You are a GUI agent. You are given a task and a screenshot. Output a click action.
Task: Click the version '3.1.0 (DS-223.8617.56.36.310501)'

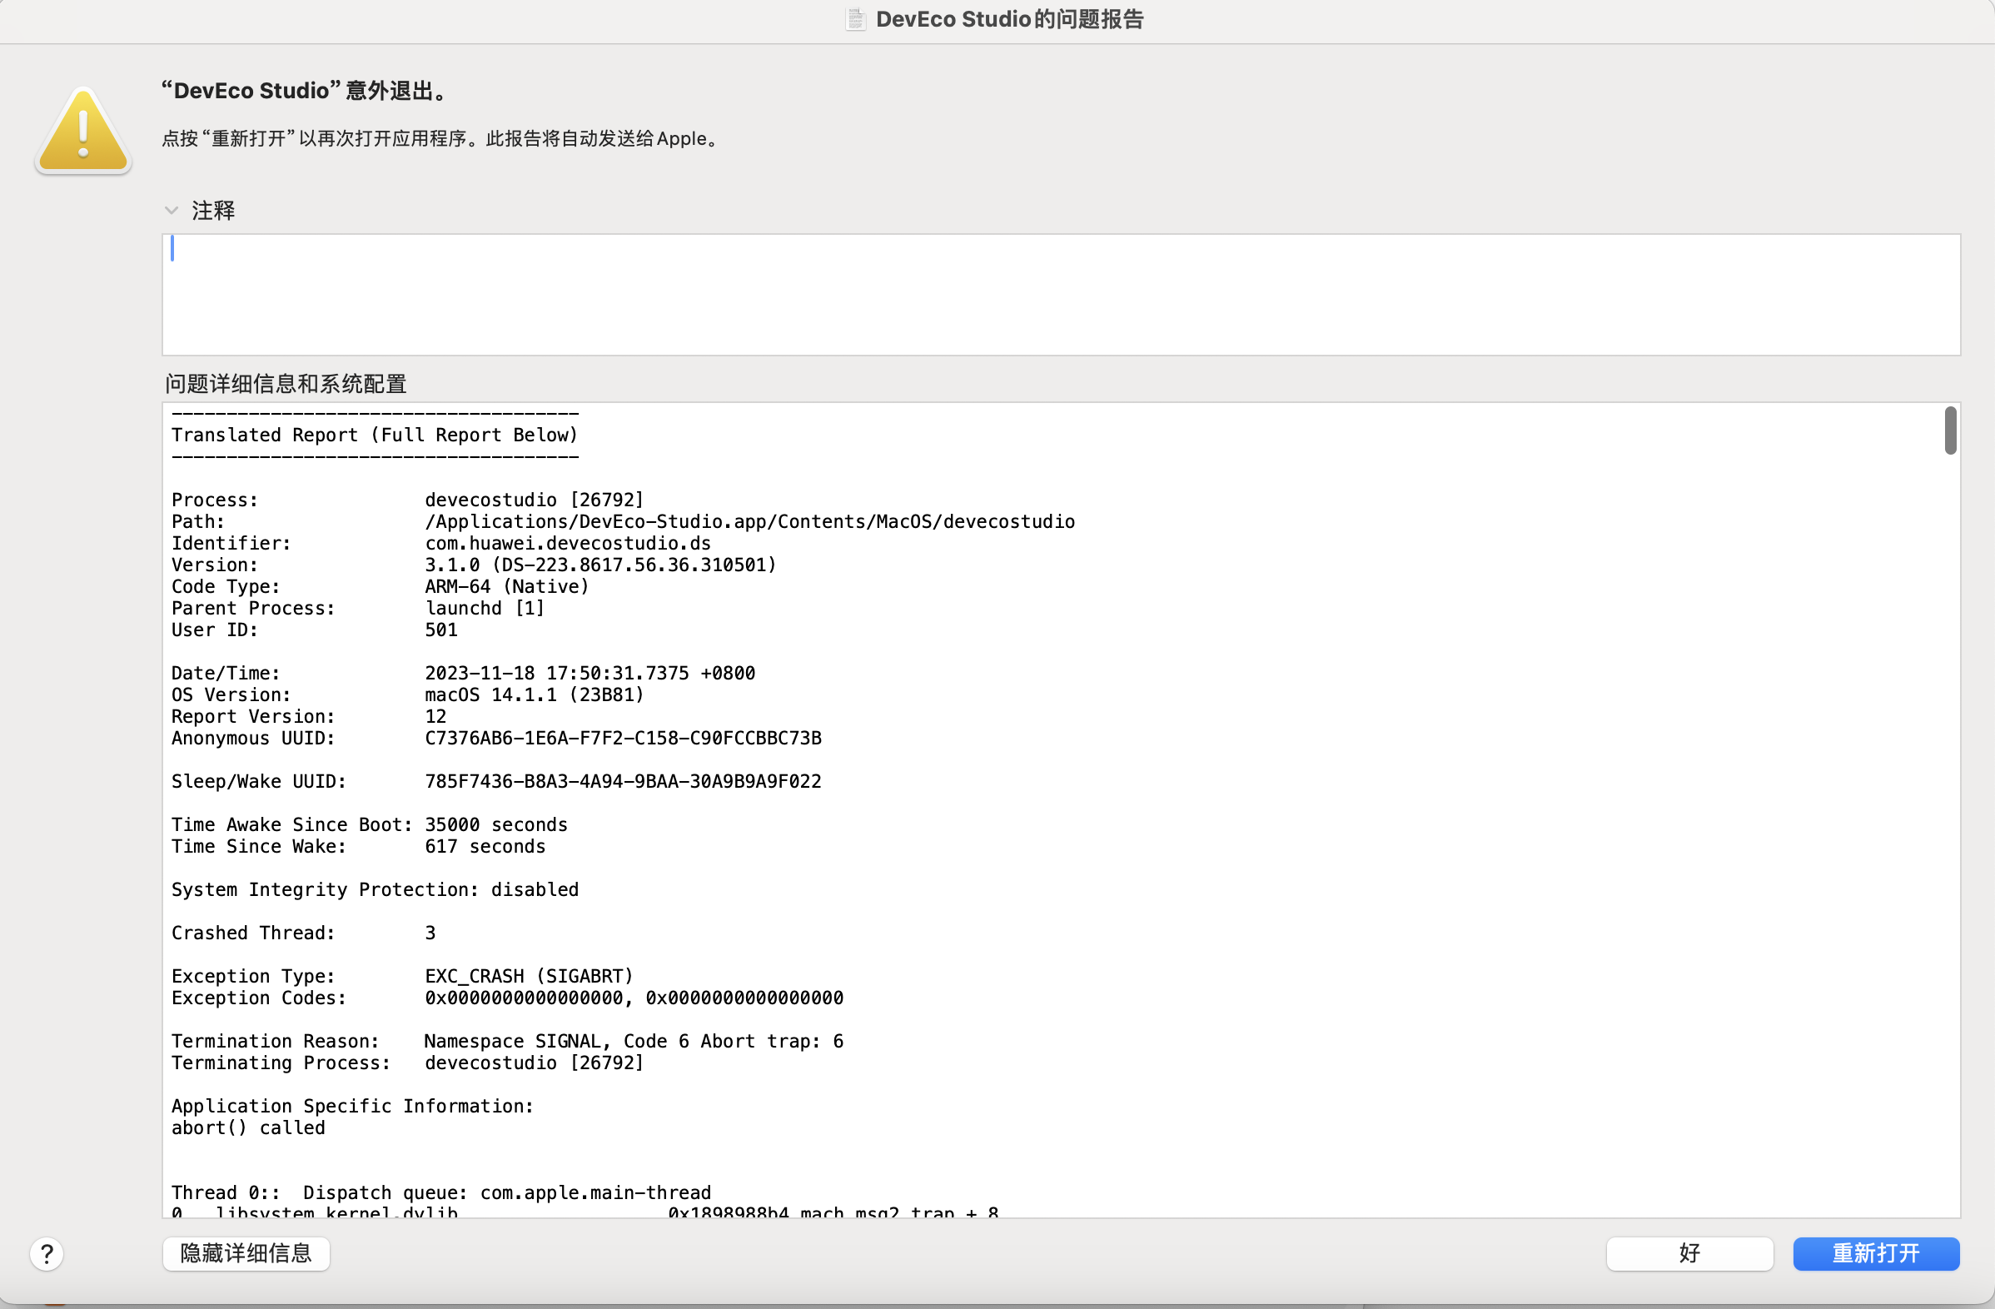[600, 565]
